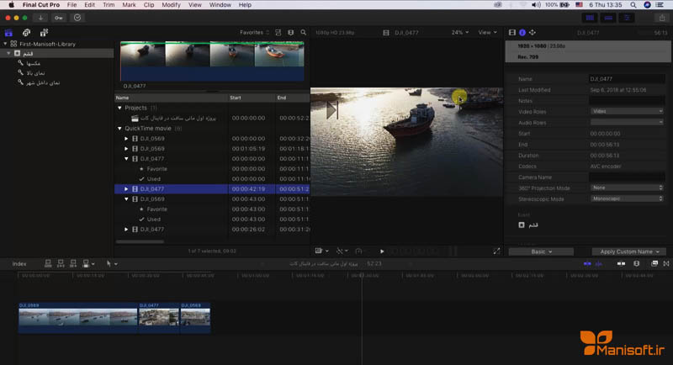Image resolution: width=673 pixels, height=365 pixels.
Task: Toggle the Timeline panel visibility button
Action: [x=608, y=18]
